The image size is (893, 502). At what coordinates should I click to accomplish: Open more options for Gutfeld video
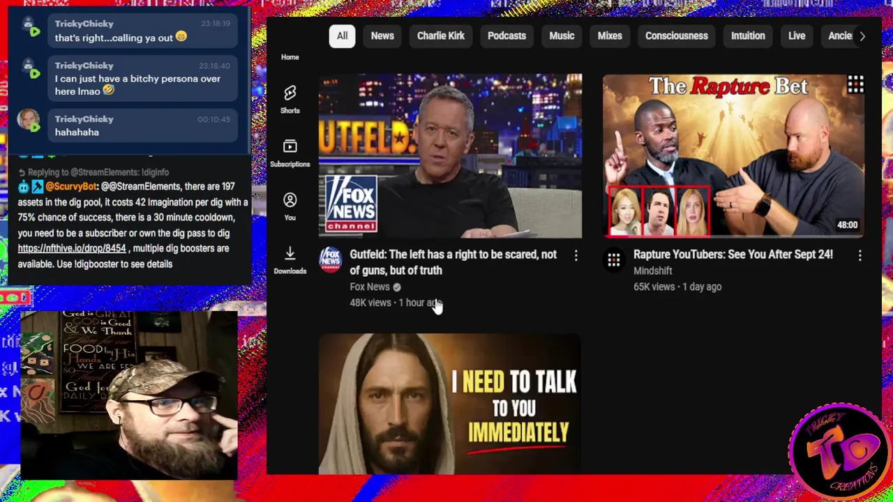(576, 256)
